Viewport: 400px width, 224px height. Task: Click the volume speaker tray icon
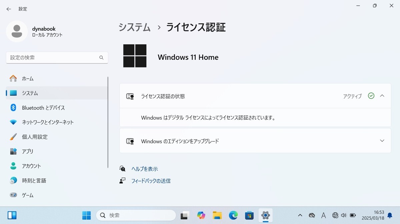[344, 215]
